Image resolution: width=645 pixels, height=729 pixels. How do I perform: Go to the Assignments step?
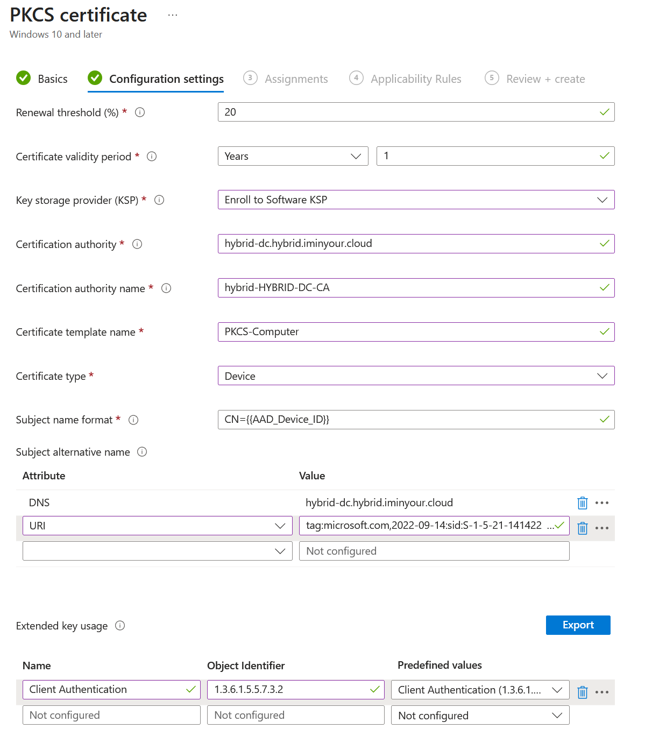[x=296, y=79]
